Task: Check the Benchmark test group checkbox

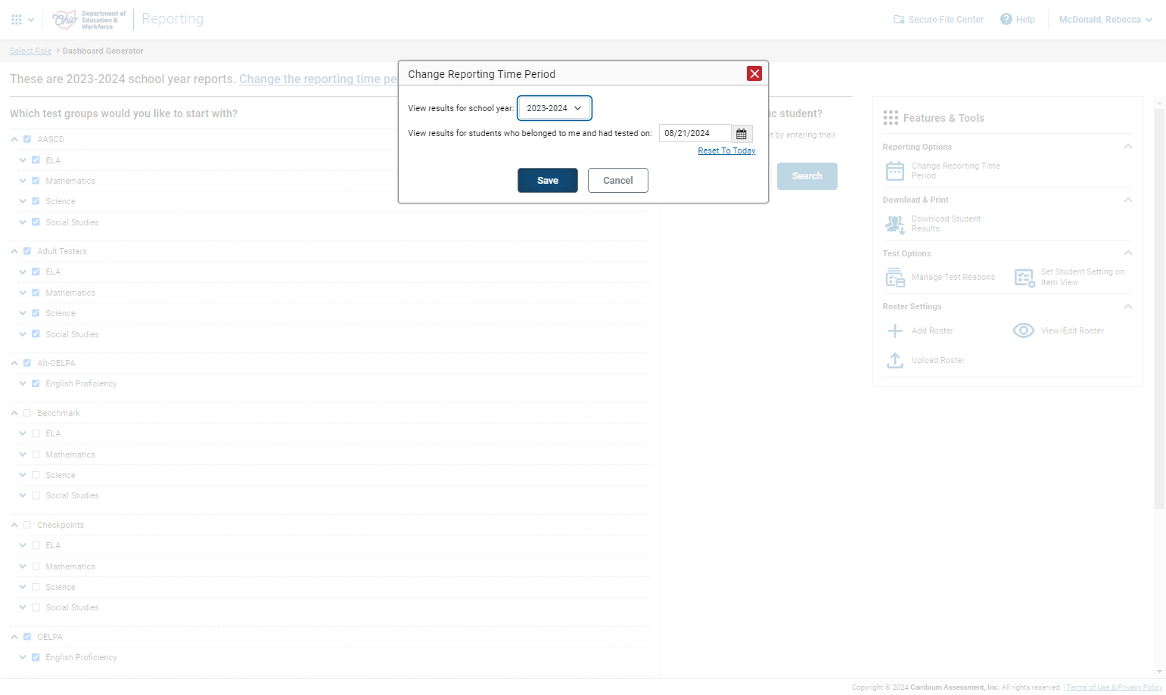Action: pos(27,413)
